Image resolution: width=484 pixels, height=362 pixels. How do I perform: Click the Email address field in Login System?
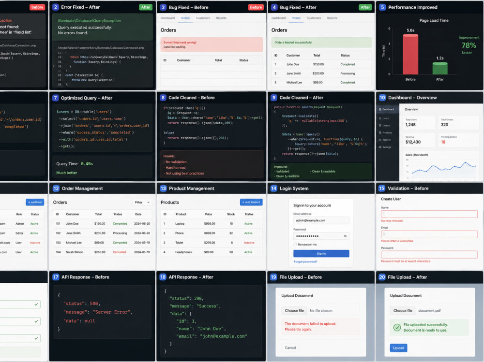[321, 220]
